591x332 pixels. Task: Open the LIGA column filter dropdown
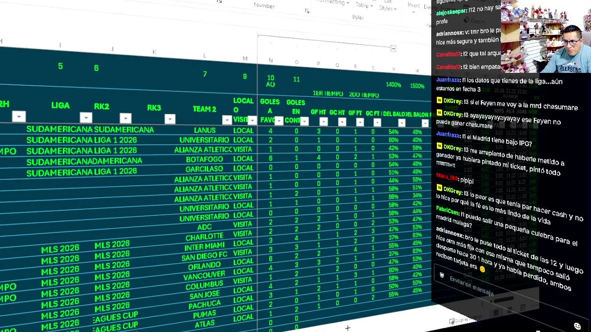[86, 117]
